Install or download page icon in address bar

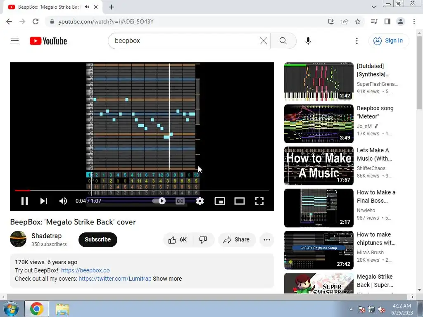(331, 21)
